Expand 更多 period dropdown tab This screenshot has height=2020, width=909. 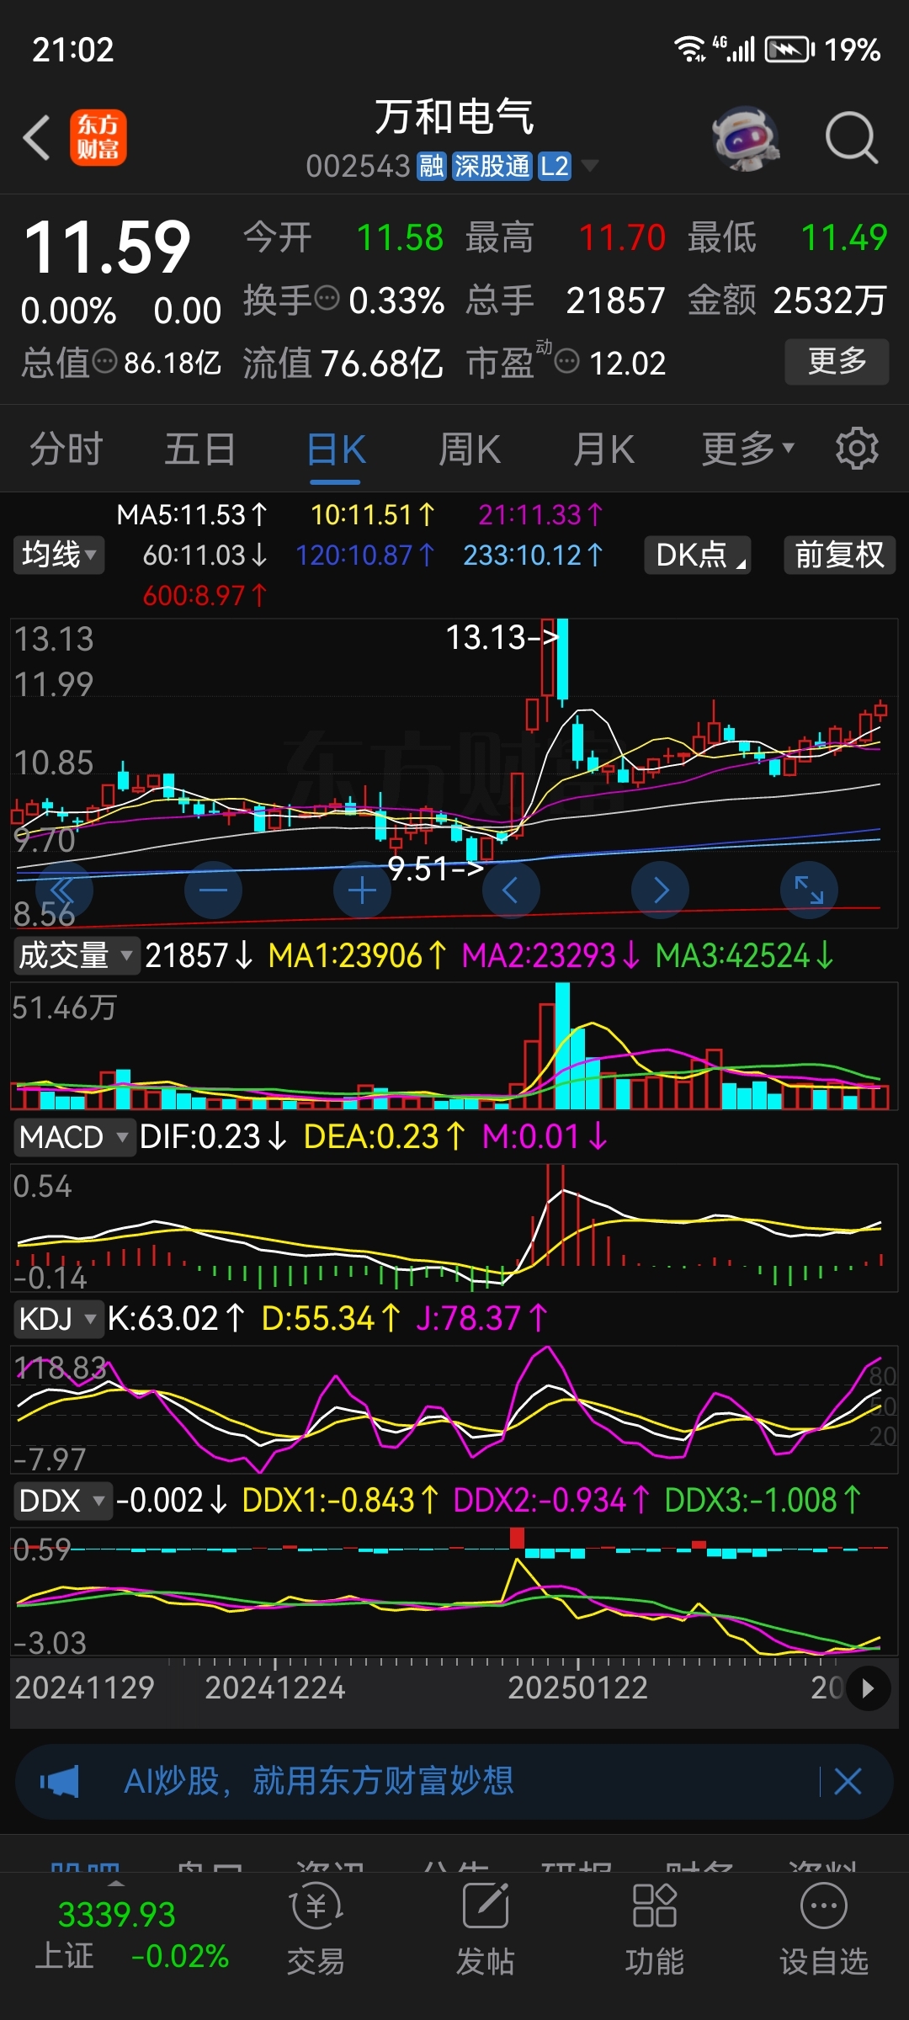point(748,448)
